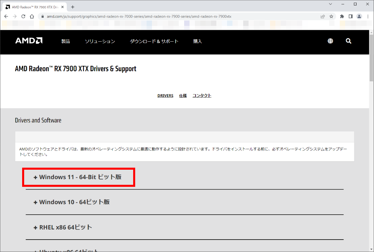Viewport: 374px width, 252px height.
Task: Click the share page icon in address bar
Action: pyautogui.click(x=323, y=16)
